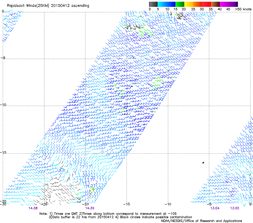Screen dimensions: 253x223
Task: Click the blue 10-15 knots legend color
Action: (x=171, y=4)
